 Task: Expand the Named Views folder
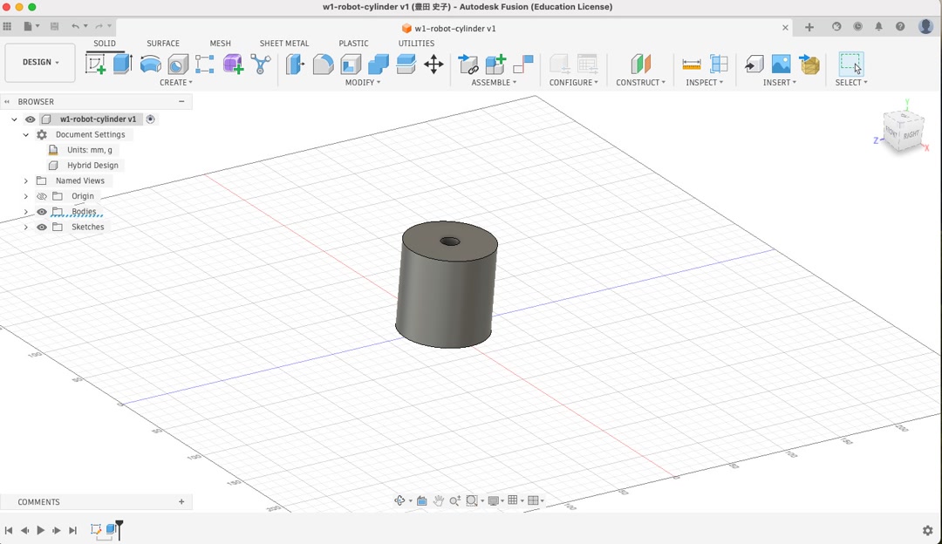(25, 180)
